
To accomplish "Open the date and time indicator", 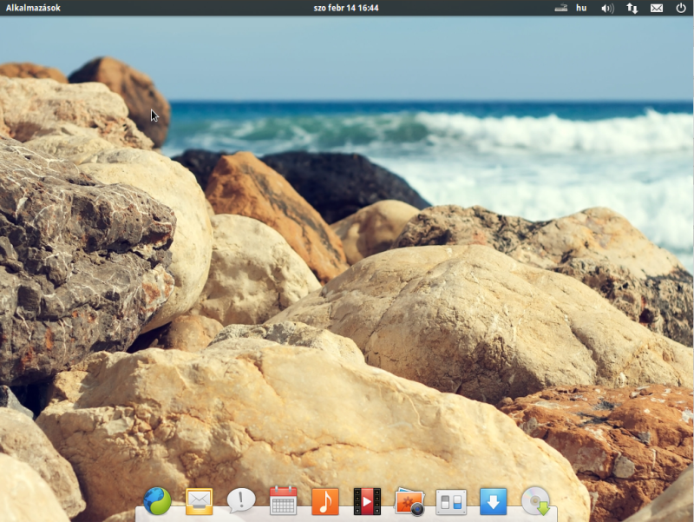I will tap(346, 8).
